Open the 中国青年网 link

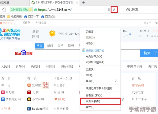tap(135, 66)
